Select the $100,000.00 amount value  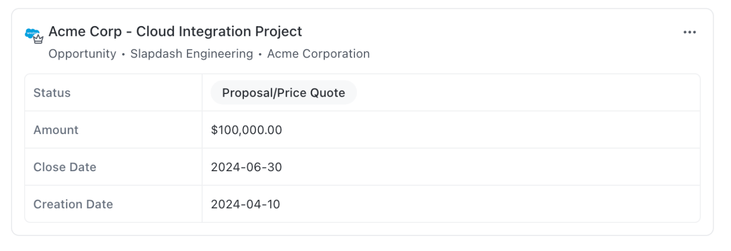coord(246,130)
